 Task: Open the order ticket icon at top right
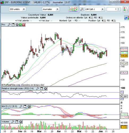(126, 9)
